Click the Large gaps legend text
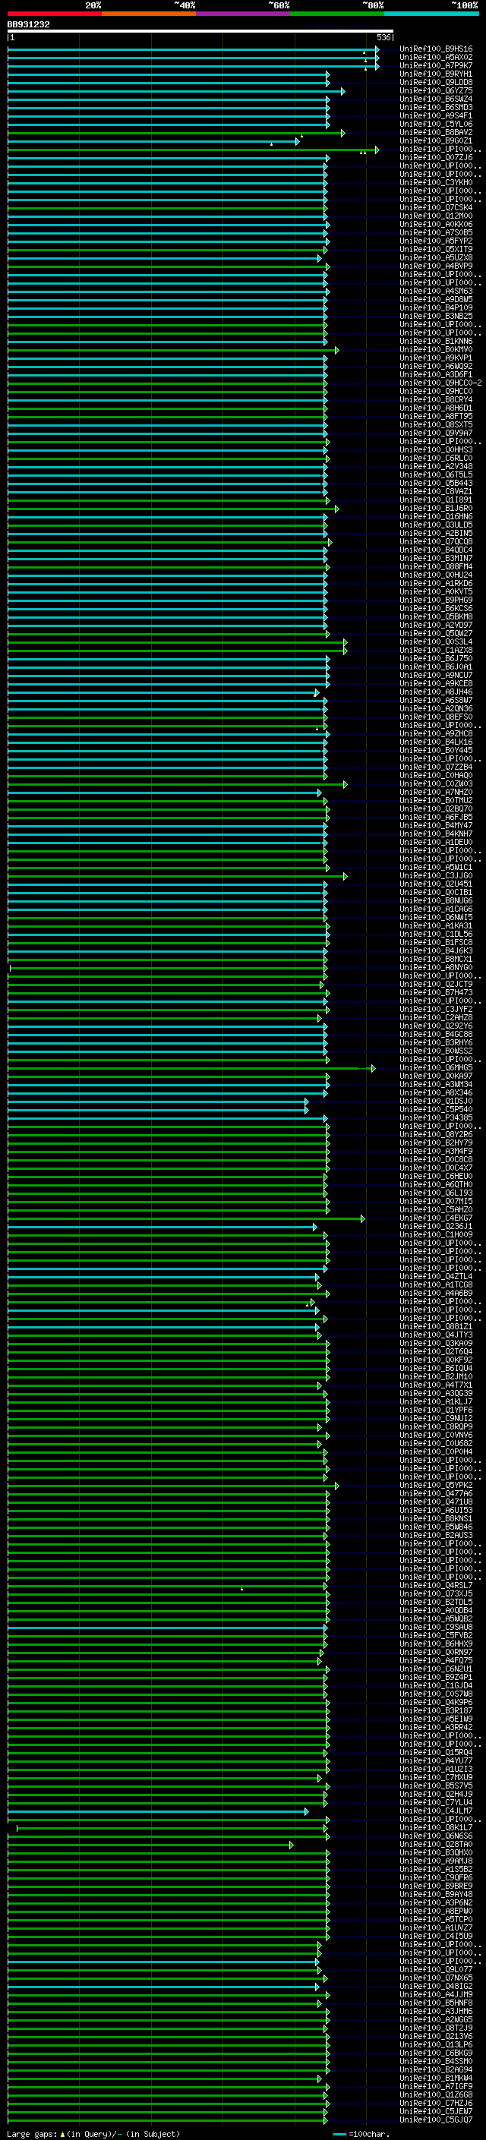 coord(94,2133)
